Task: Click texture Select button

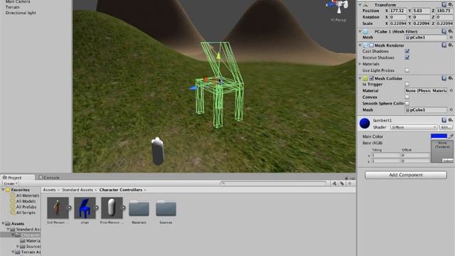Action: tap(447, 161)
